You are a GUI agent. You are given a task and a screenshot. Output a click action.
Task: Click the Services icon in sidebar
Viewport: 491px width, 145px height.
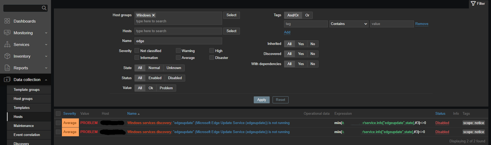click(x=7, y=44)
